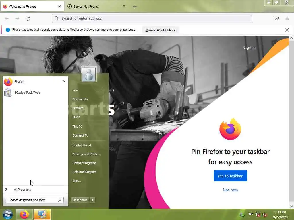The width and height of the screenshot is (294, 220).
Task: Open the list all tabs dropdown arrow
Action: [x=268, y=3]
